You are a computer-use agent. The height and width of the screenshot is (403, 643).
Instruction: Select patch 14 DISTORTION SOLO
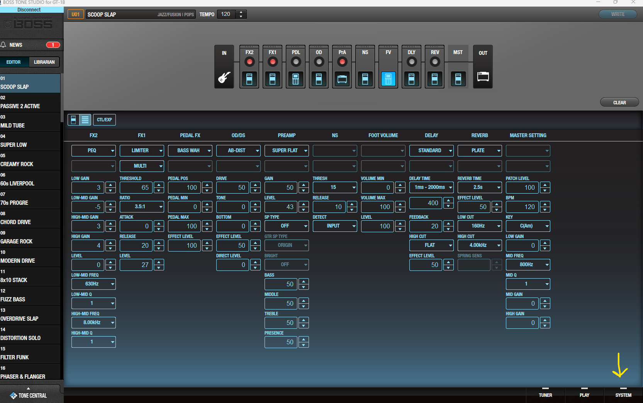tap(30, 335)
